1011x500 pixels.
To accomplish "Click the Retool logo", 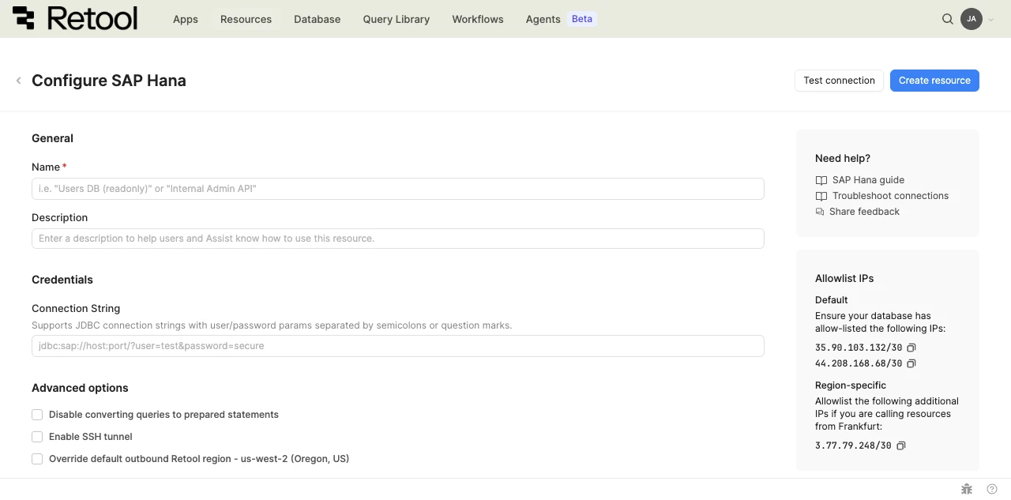I will click(75, 18).
